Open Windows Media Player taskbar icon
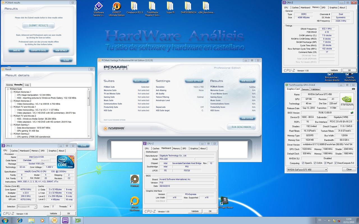Screen dimensions: 359x224 [x=43, y=220]
